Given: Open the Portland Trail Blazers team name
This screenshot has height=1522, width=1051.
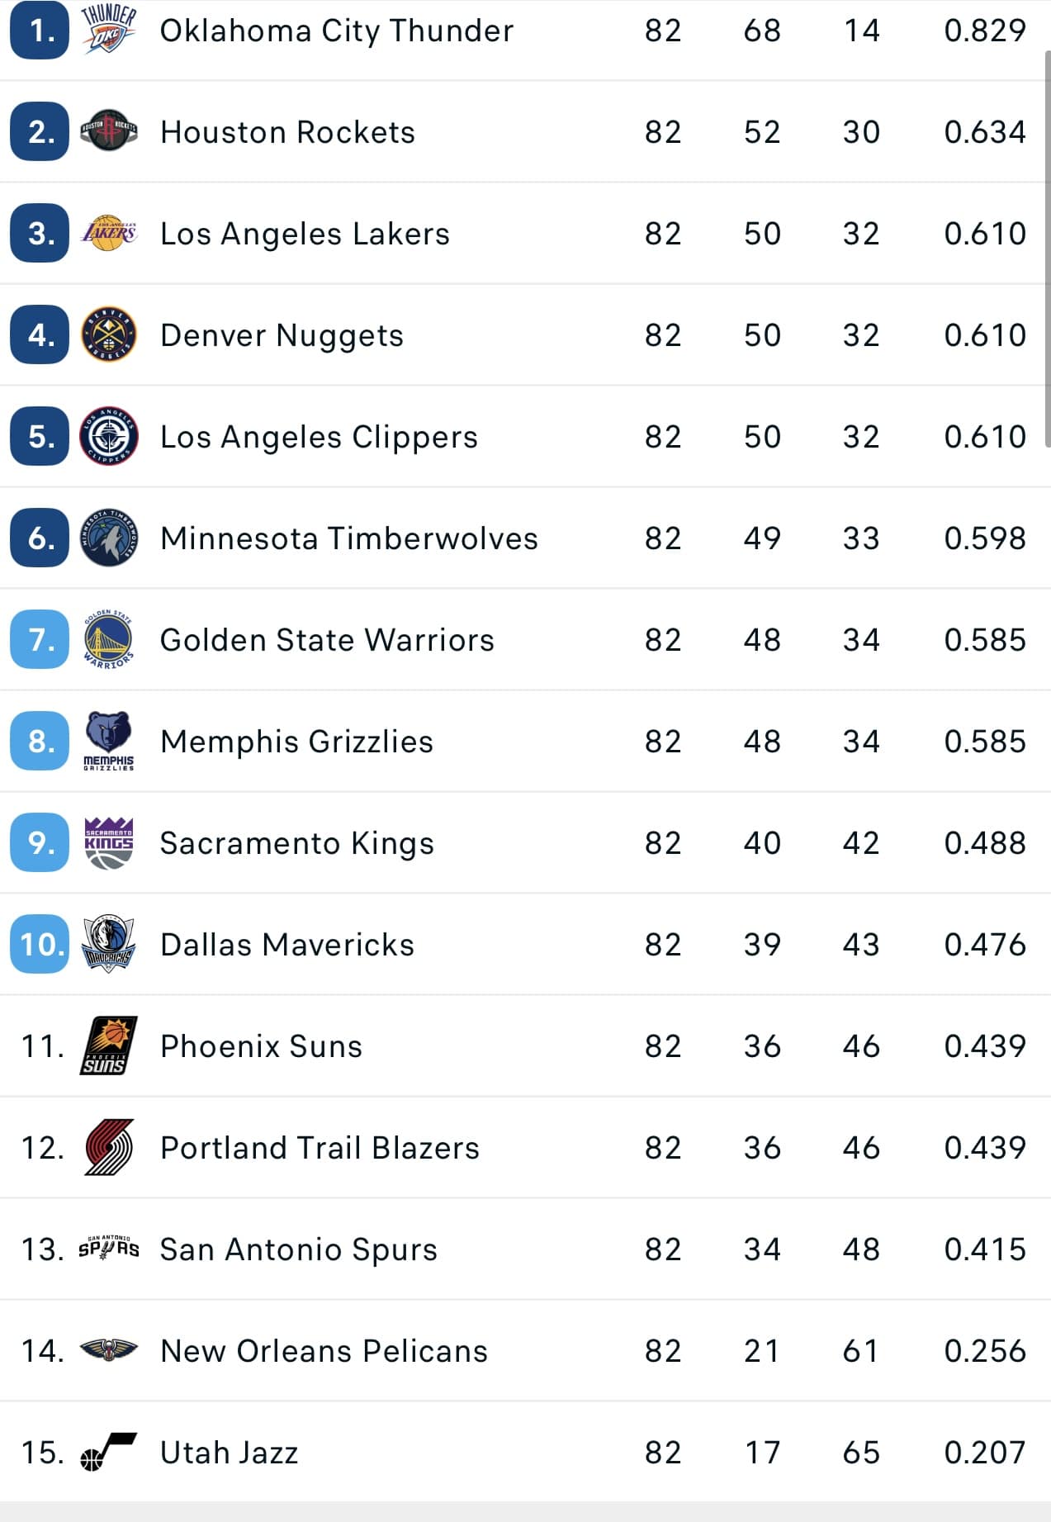Looking at the screenshot, I should tap(320, 1147).
